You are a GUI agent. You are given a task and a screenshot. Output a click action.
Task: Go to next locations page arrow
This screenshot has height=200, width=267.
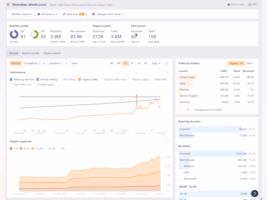pos(188,110)
